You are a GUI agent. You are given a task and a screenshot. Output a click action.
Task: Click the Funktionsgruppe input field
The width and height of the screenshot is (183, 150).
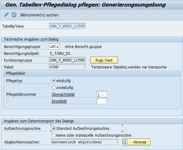(x=67, y=60)
